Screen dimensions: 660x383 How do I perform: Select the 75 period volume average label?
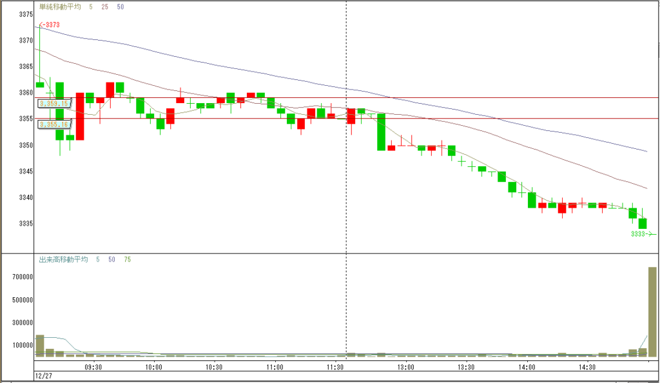pos(128,259)
